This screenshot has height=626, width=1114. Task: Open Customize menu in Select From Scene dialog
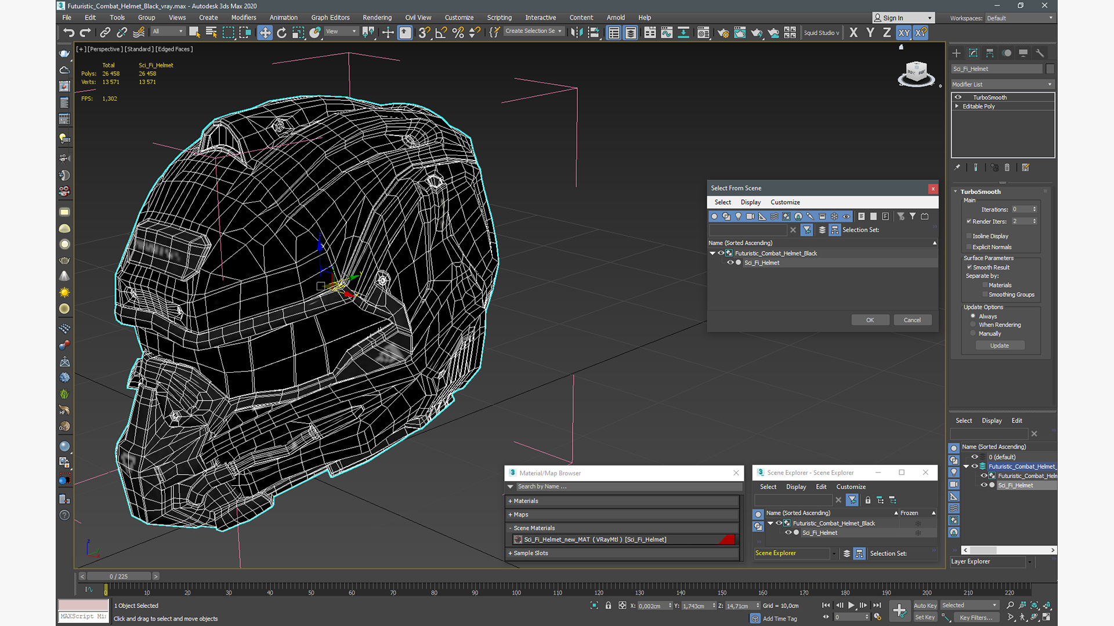[785, 202]
